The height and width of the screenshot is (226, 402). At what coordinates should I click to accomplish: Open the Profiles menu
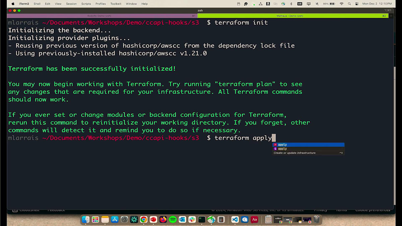[100, 4]
